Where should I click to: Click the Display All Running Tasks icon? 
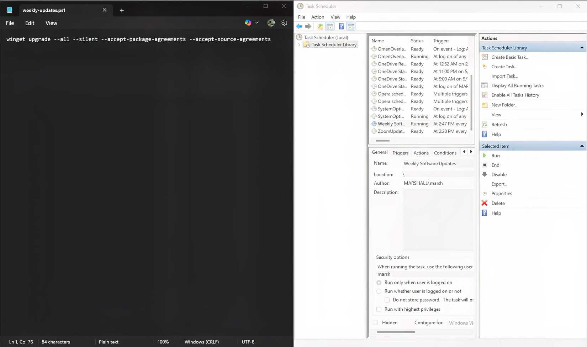[485, 85]
